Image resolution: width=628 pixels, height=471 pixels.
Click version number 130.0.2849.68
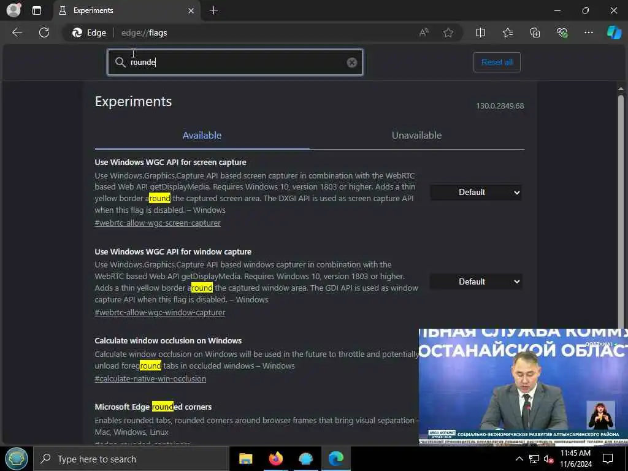[x=500, y=105]
